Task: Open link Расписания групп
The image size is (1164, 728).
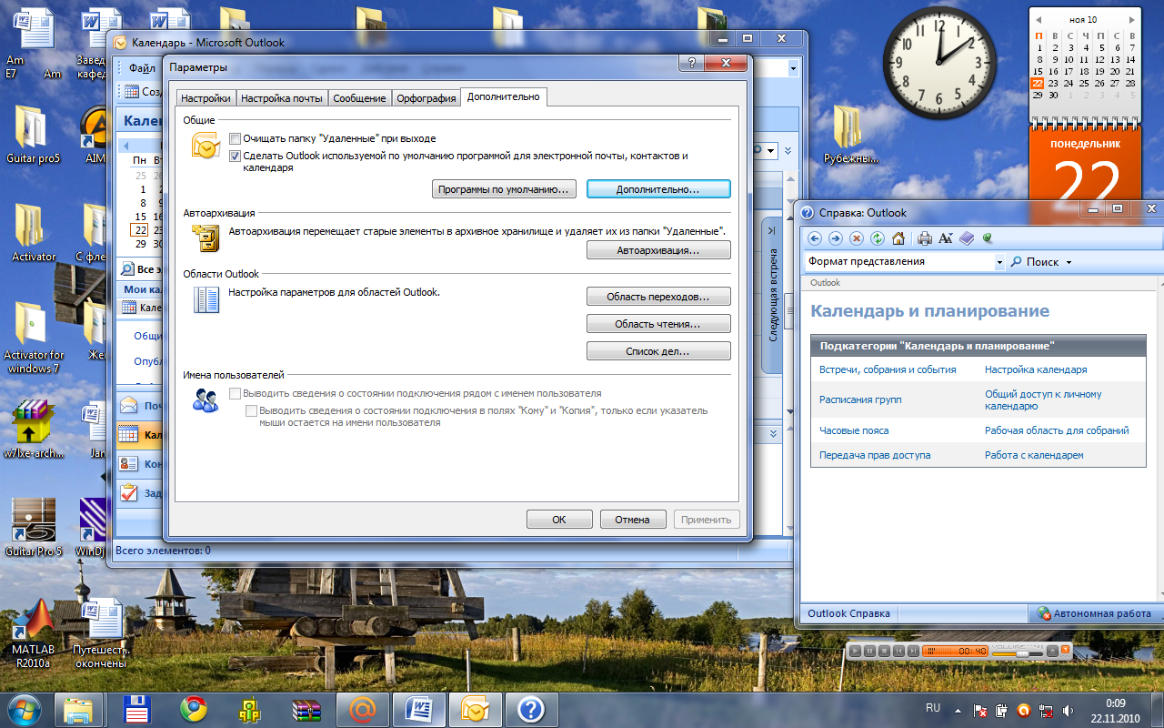Action: [x=860, y=399]
